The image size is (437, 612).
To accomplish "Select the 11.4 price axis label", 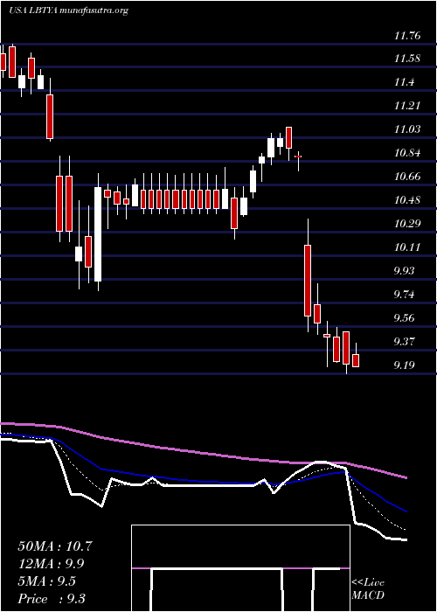I will [404, 82].
